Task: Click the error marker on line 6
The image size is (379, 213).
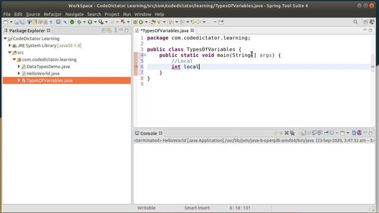Action: click(x=136, y=66)
